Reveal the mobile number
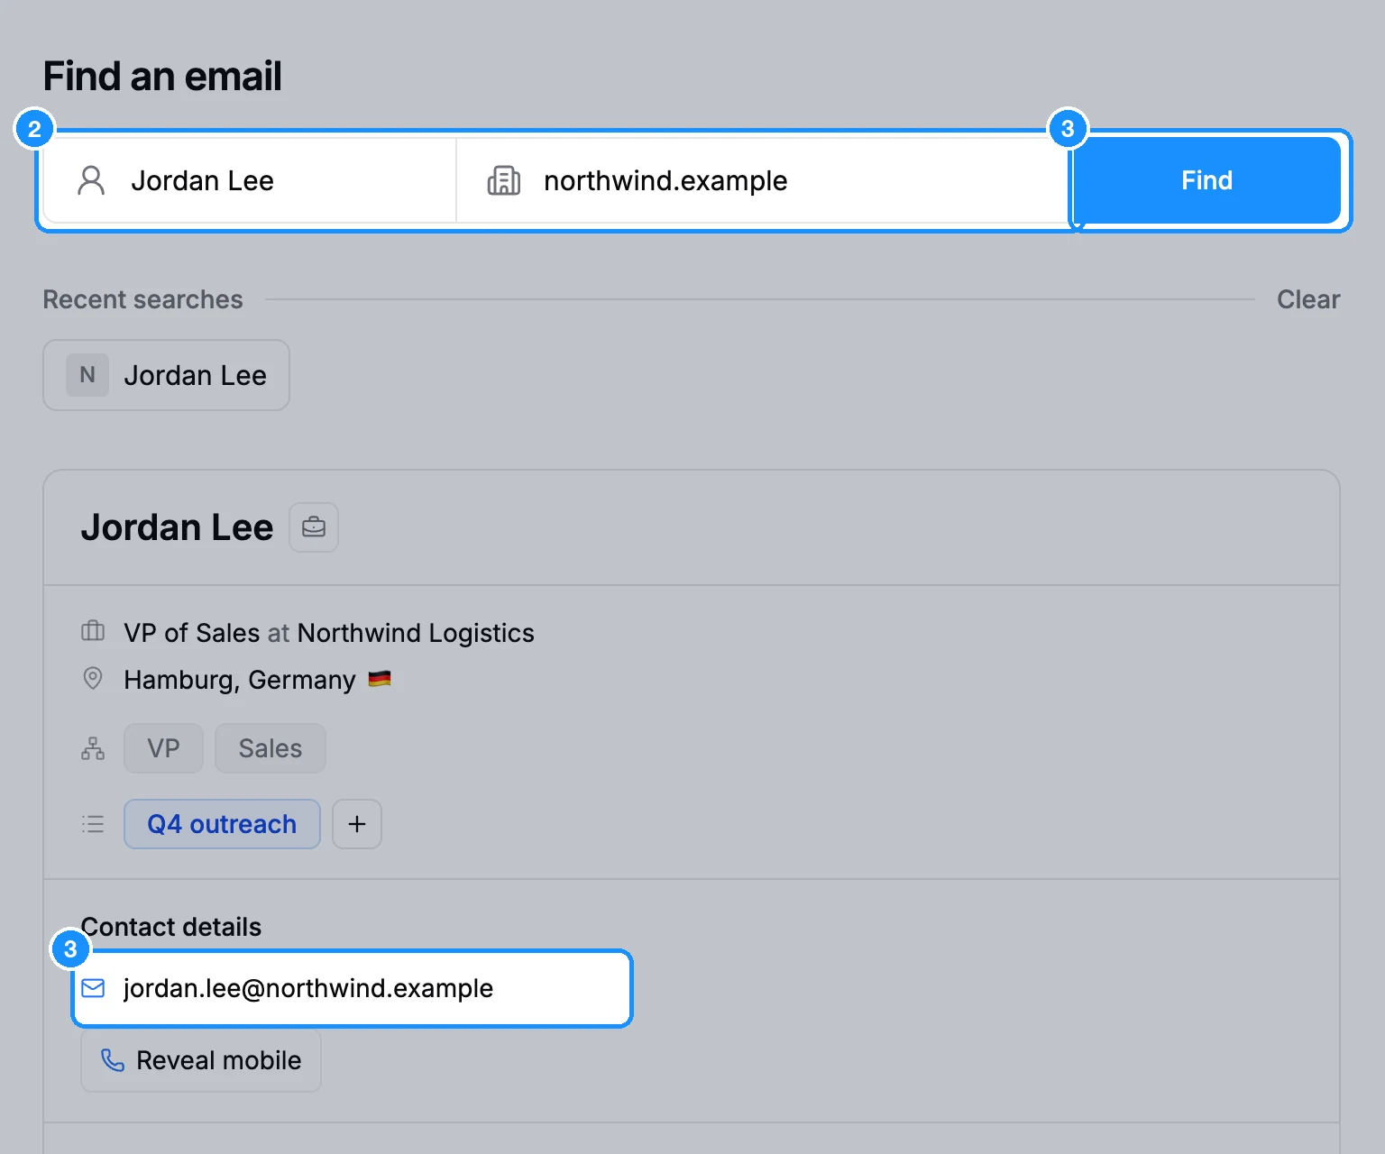Viewport: 1385px width, 1154px height. click(201, 1060)
